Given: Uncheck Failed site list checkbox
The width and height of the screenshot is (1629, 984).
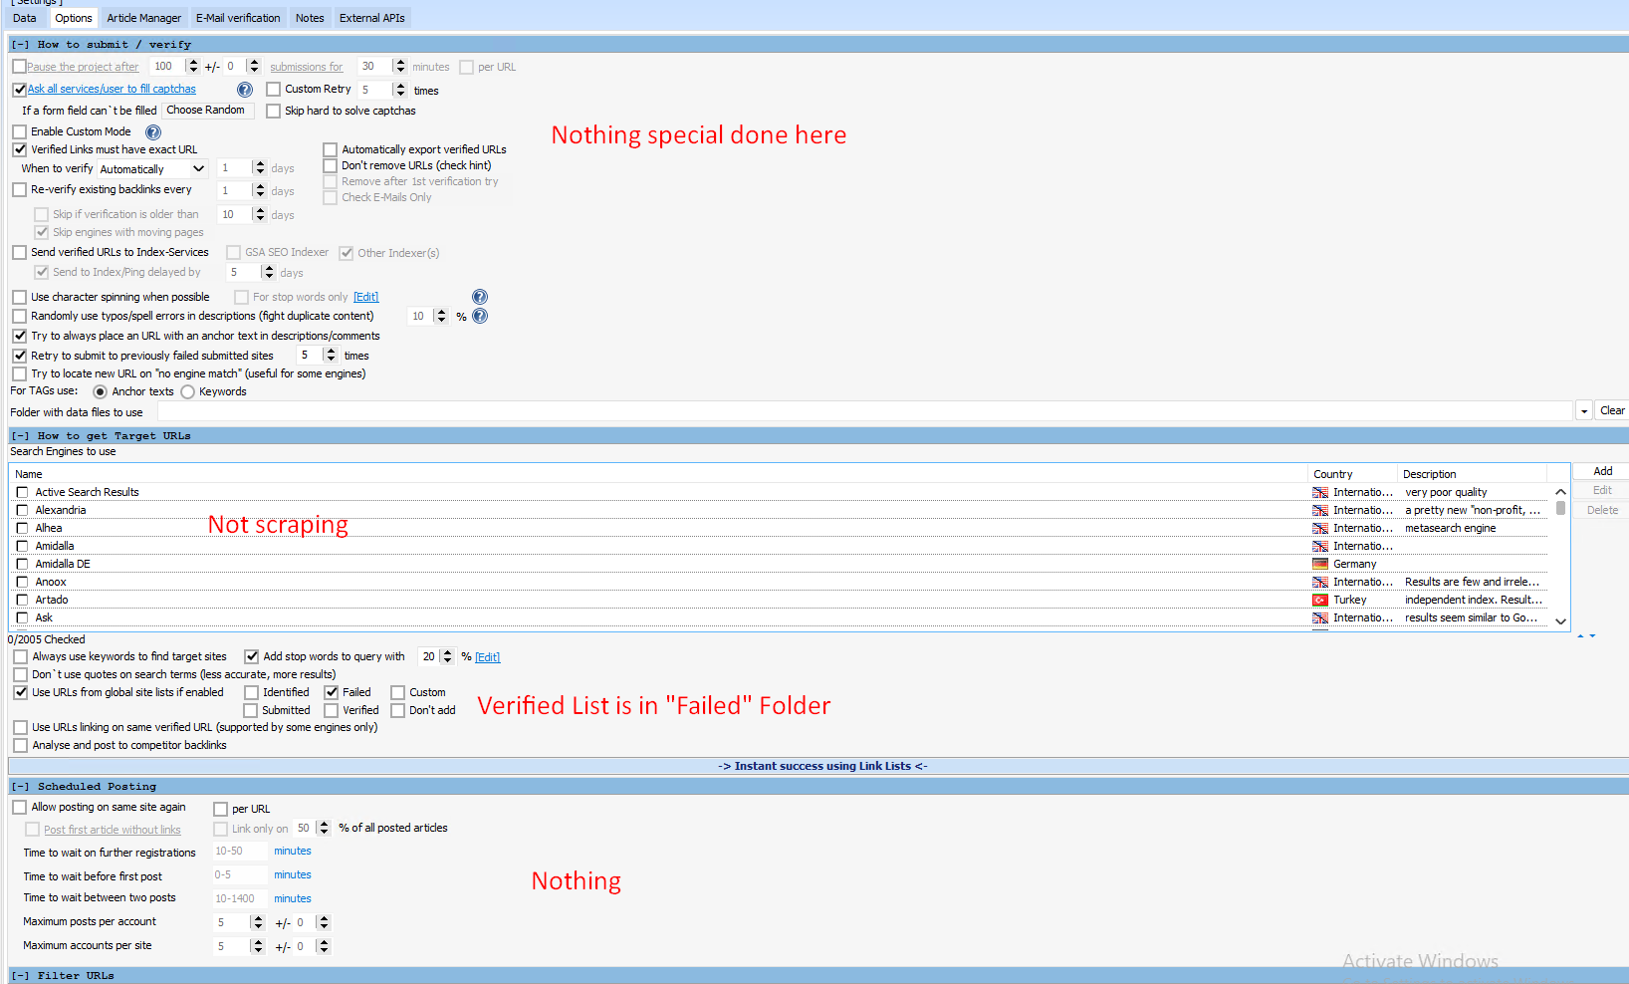Looking at the screenshot, I should (x=332, y=693).
